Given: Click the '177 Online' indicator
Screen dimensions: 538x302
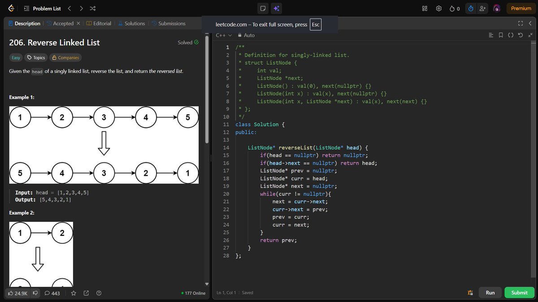Looking at the screenshot, I should 193,293.
